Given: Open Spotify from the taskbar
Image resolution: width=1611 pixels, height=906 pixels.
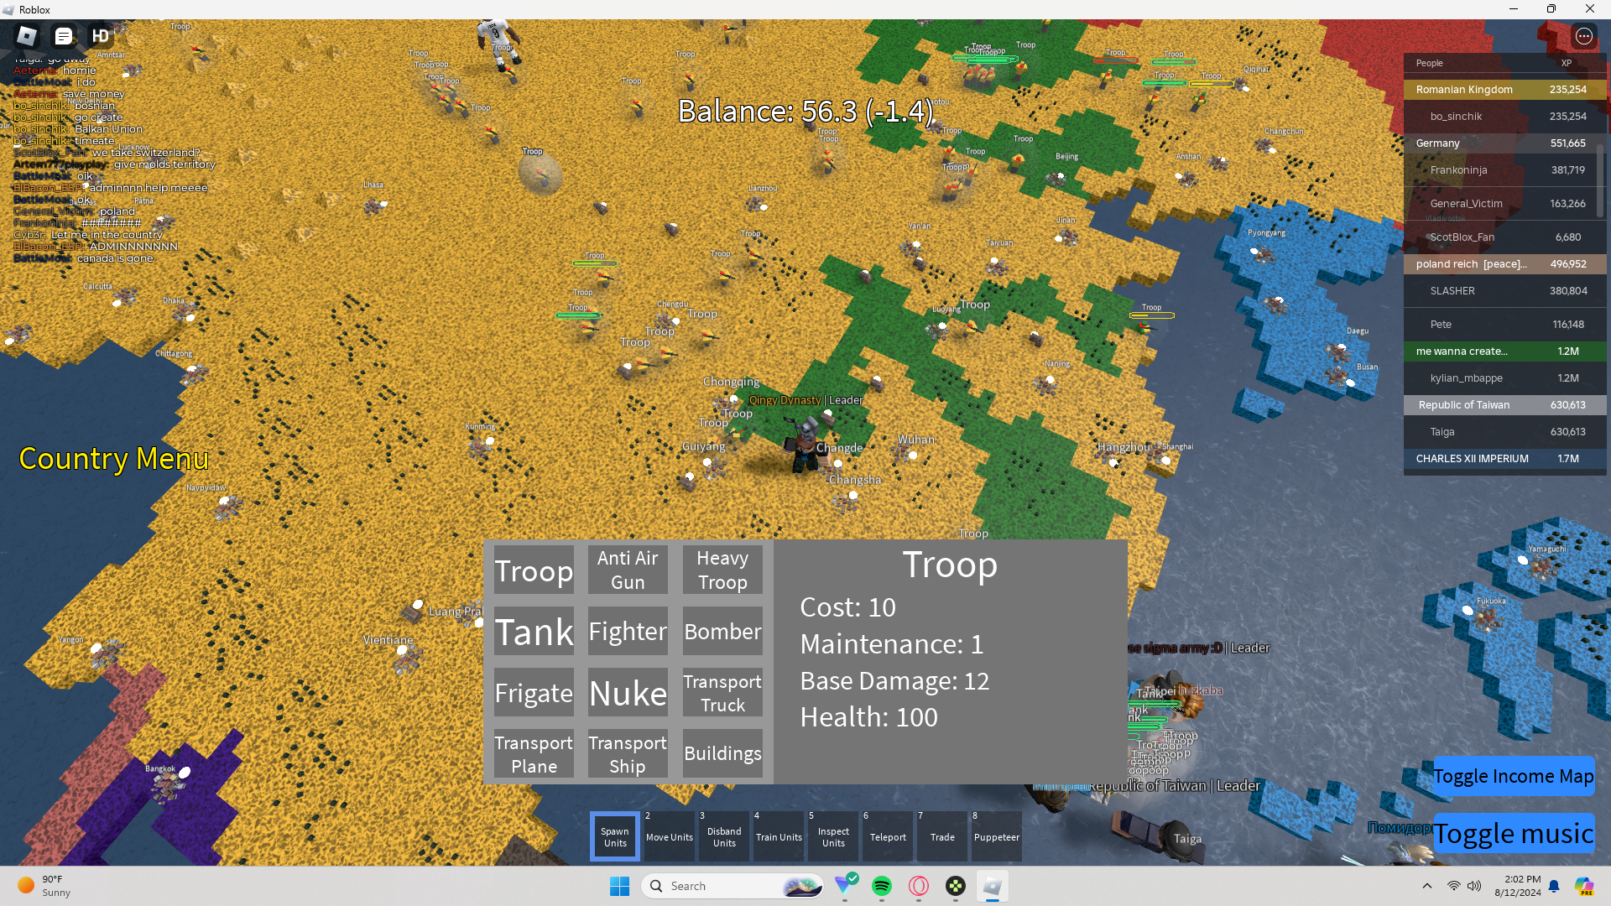Looking at the screenshot, I should click(882, 886).
